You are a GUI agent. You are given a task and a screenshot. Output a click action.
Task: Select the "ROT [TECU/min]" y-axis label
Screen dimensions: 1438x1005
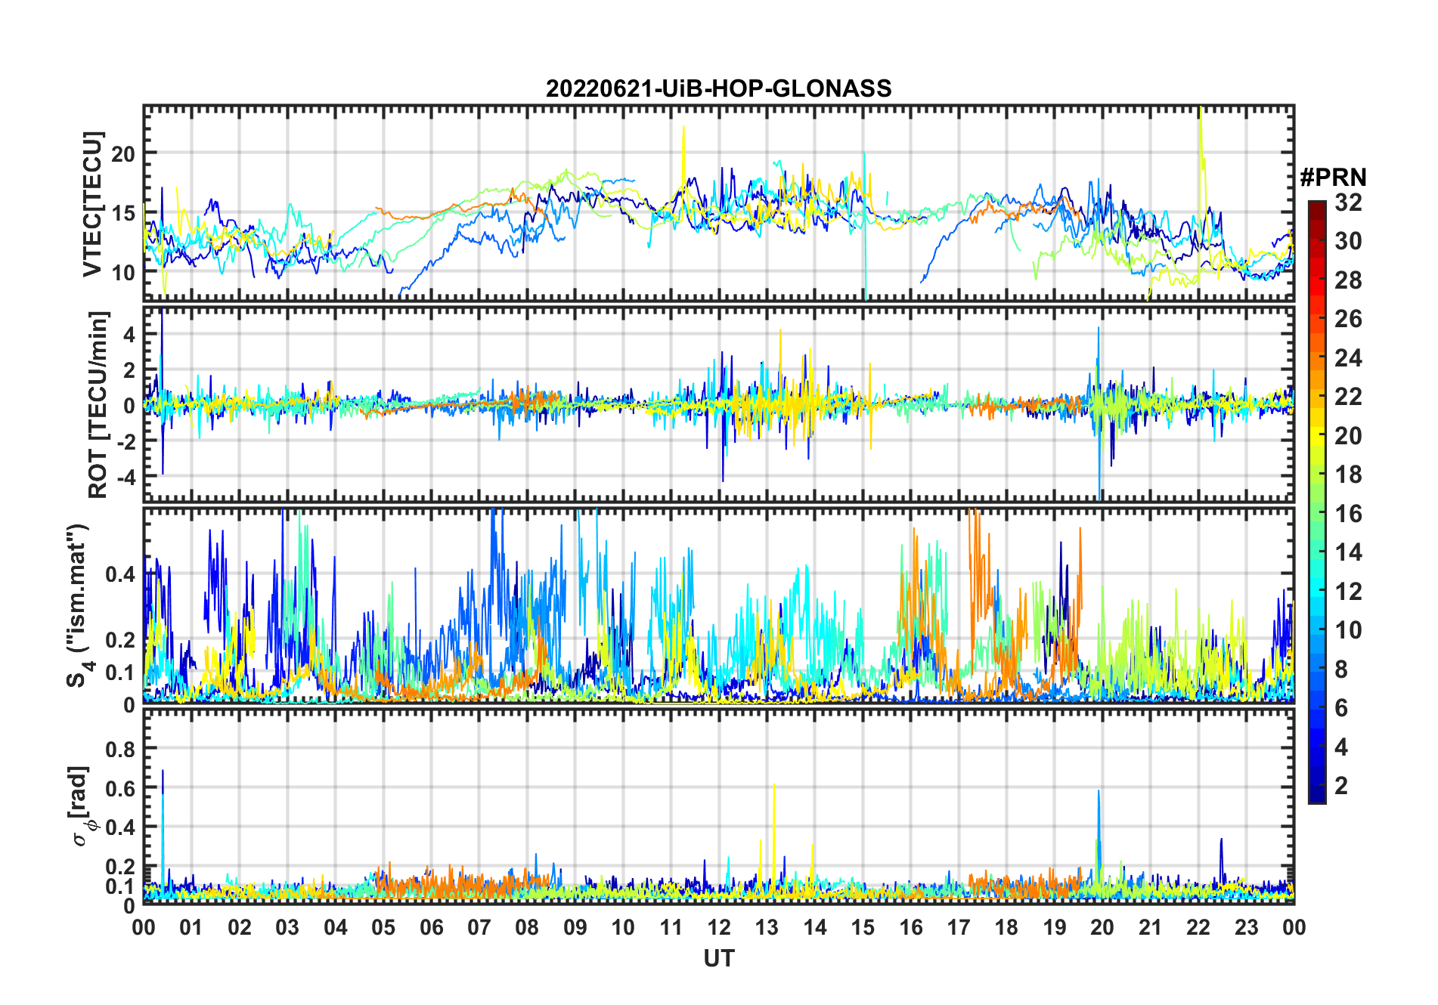(x=98, y=404)
